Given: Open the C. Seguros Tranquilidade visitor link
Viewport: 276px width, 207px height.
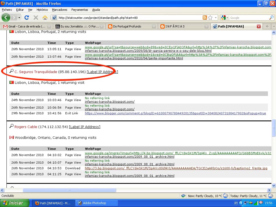Looking at the screenshot, I should coord(36,72).
